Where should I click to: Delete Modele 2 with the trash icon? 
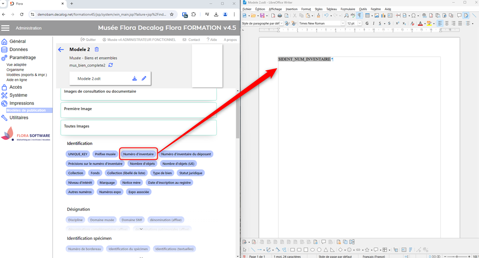point(97,50)
